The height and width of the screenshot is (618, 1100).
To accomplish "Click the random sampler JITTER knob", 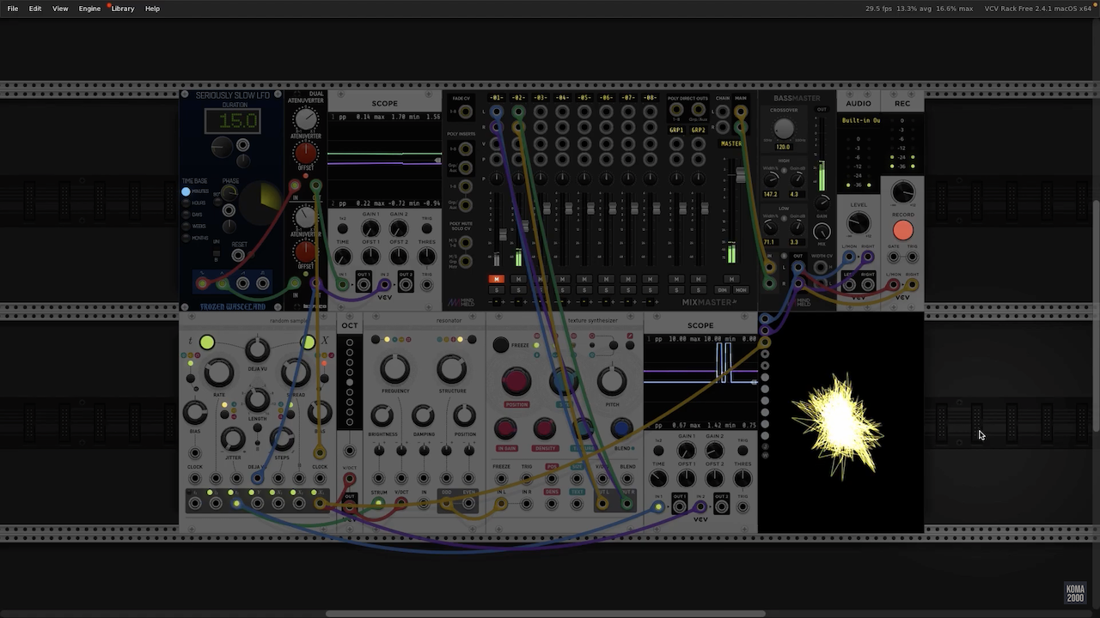I will tap(233, 439).
